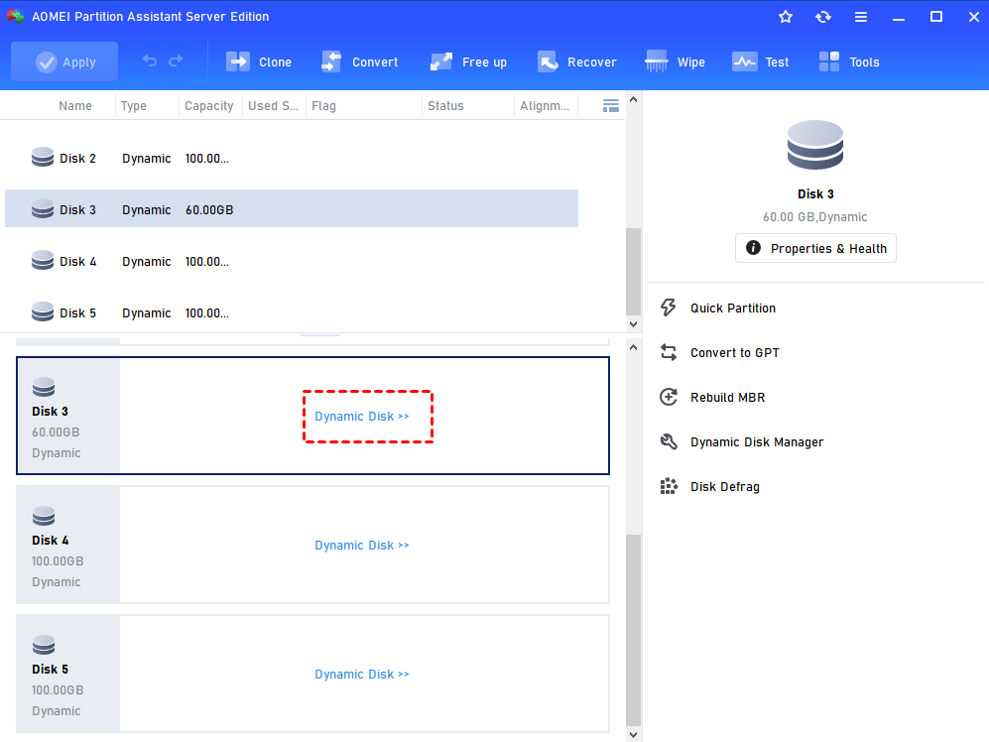Sort by Status column header
Image resolution: width=989 pixels, height=742 pixels.
445,106
